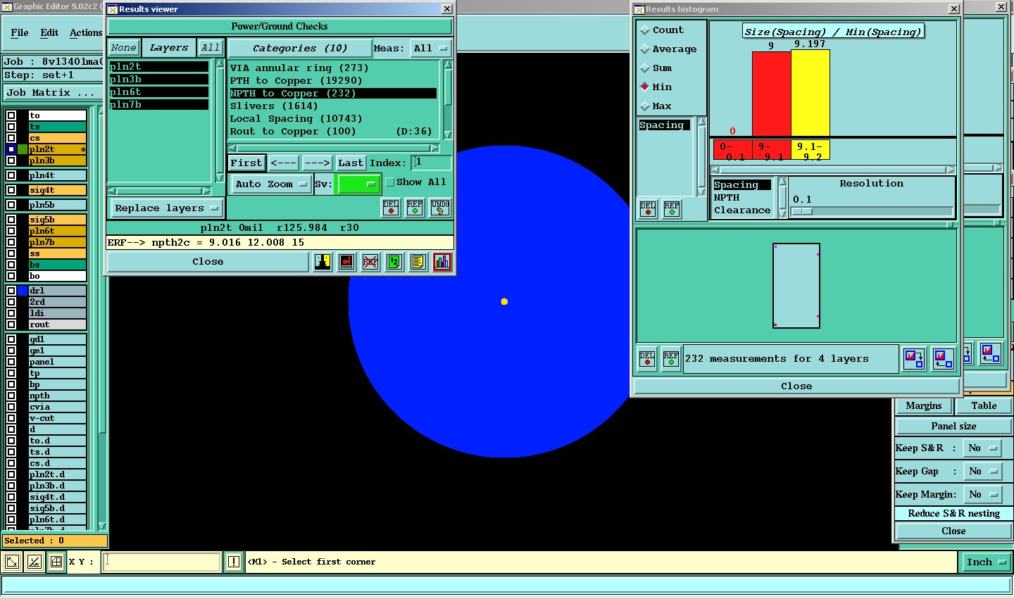This screenshot has width=1014, height=599.
Task: Click DEL icon beside 232 measurements text
Action: point(647,359)
